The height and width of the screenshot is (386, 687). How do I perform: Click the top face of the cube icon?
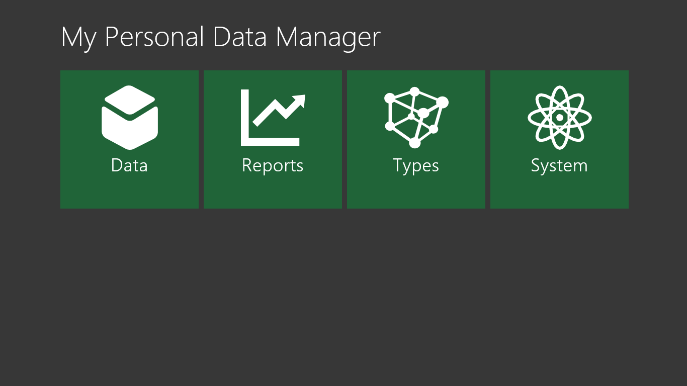click(130, 100)
